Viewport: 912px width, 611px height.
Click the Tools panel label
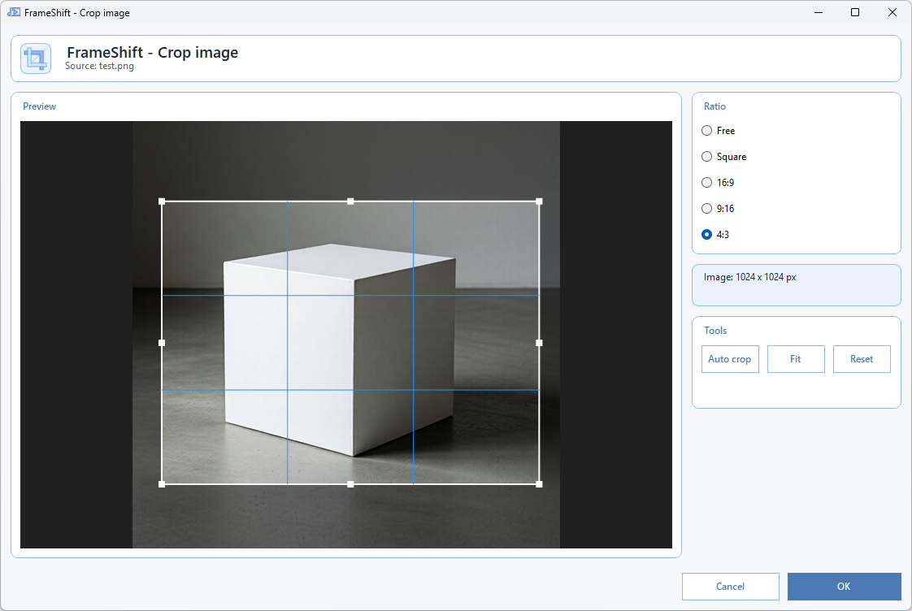pyautogui.click(x=715, y=331)
